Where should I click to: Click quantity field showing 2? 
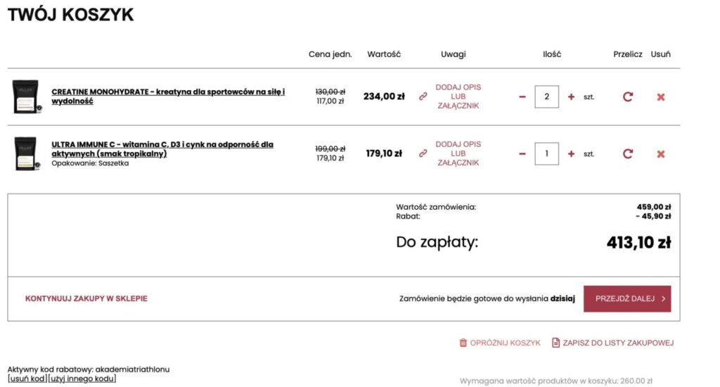point(546,96)
